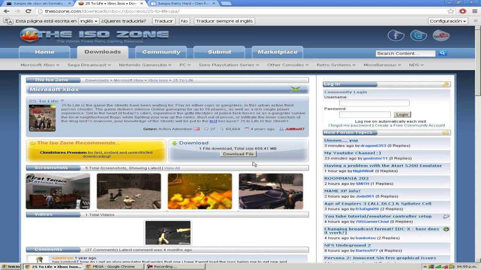The image size is (481, 270).
Task: Play the video thumbnail under Videos
Action: 168,233
